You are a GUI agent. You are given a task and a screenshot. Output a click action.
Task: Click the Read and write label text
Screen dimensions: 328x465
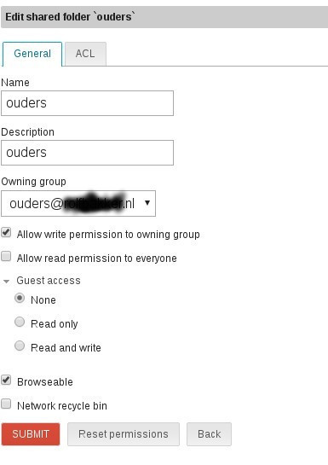click(x=66, y=348)
